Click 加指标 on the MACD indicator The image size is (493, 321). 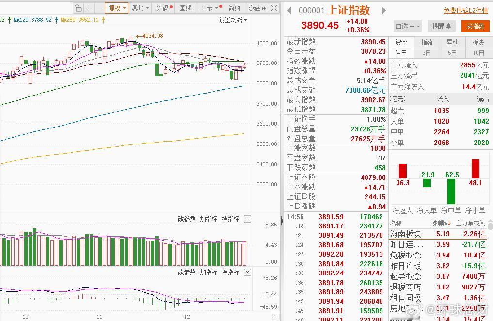click(209, 273)
